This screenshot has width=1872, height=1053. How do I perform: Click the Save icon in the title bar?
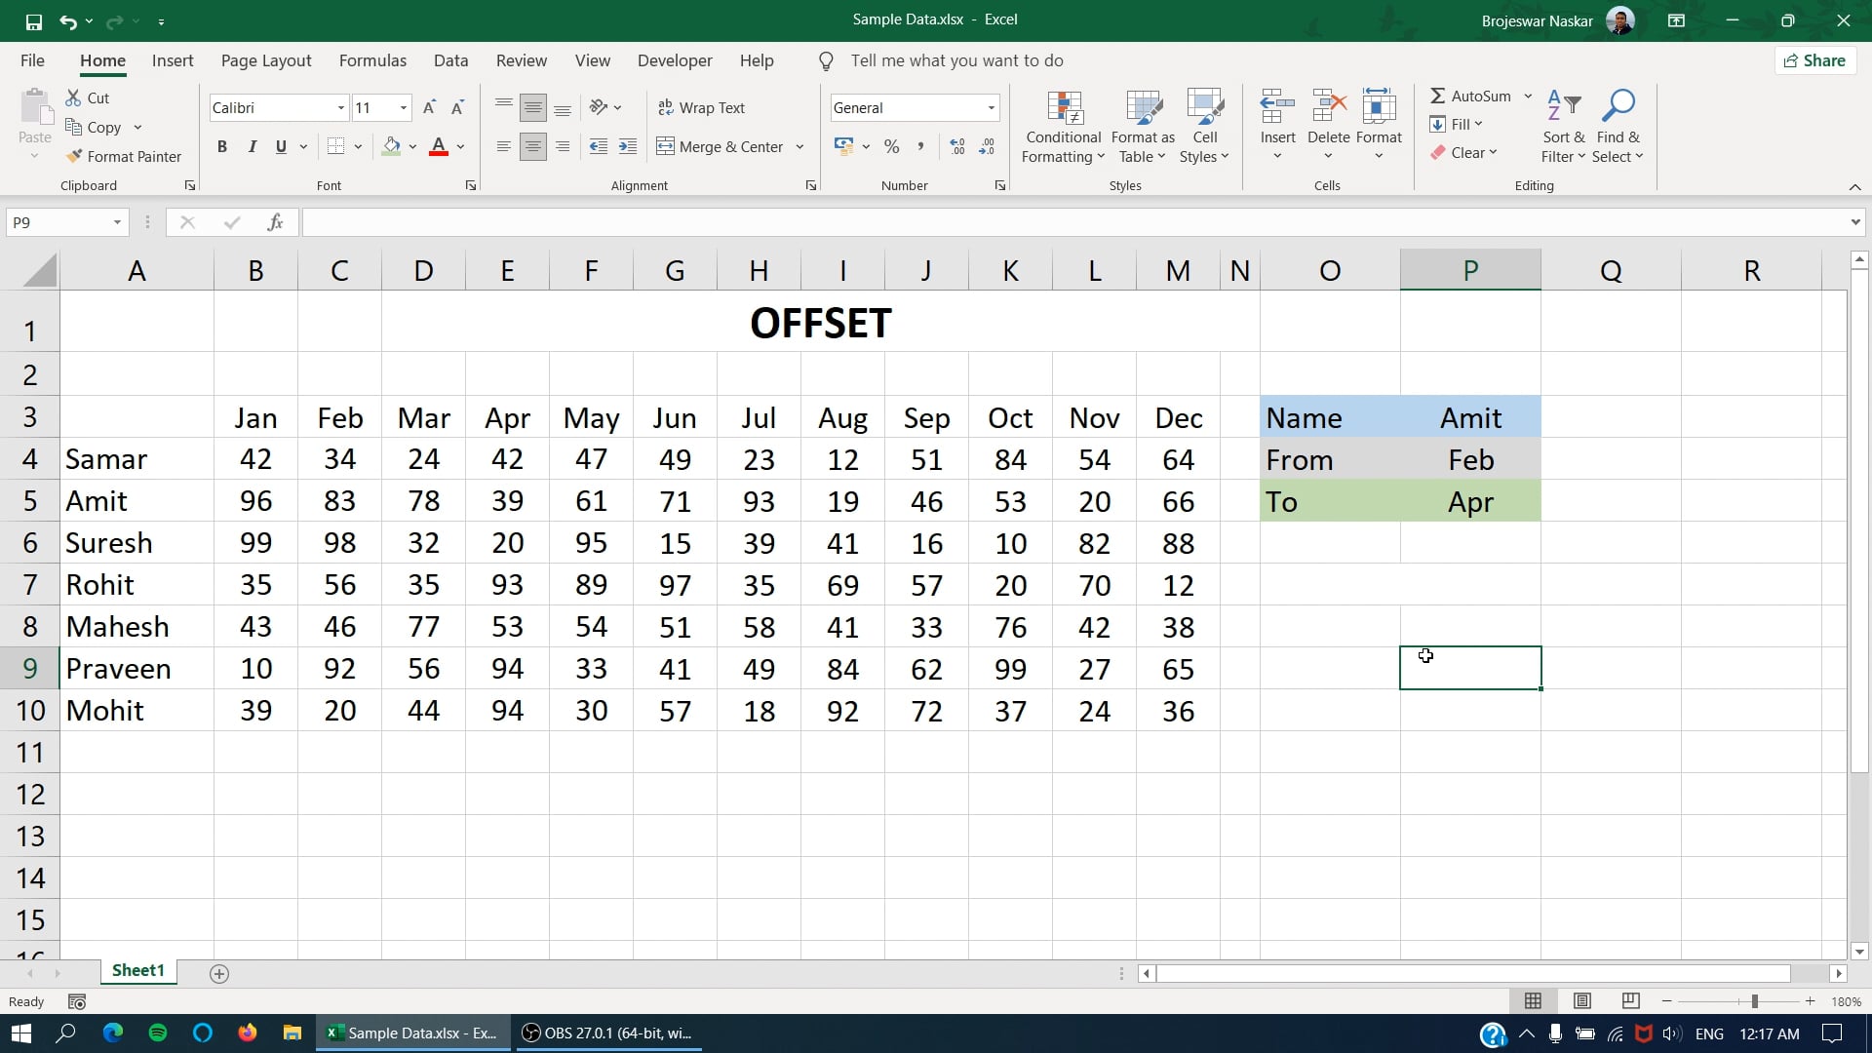click(34, 20)
